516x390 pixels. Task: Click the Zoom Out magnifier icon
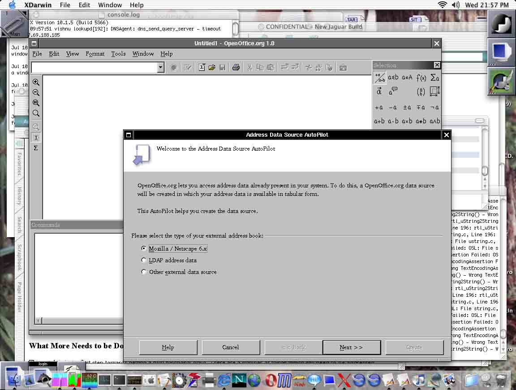point(36,92)
